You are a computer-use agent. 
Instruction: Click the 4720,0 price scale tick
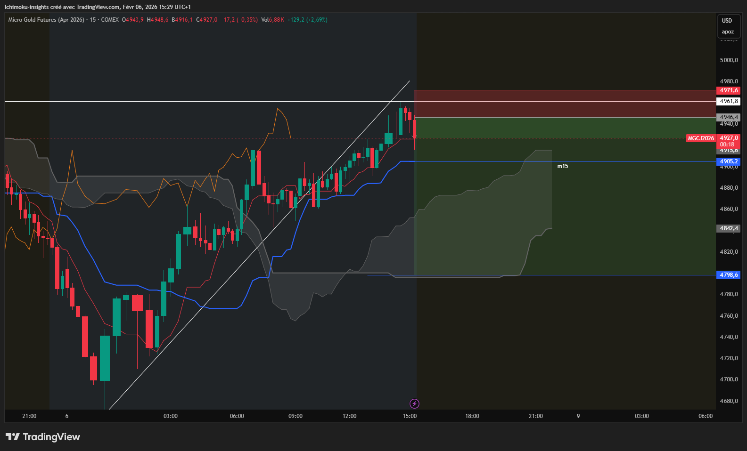(x=729, y=358)
